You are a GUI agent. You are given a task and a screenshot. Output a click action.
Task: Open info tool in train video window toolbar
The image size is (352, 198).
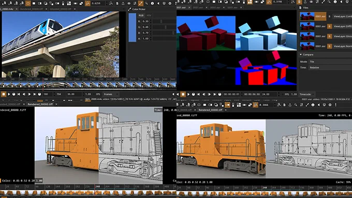(152, 4)
